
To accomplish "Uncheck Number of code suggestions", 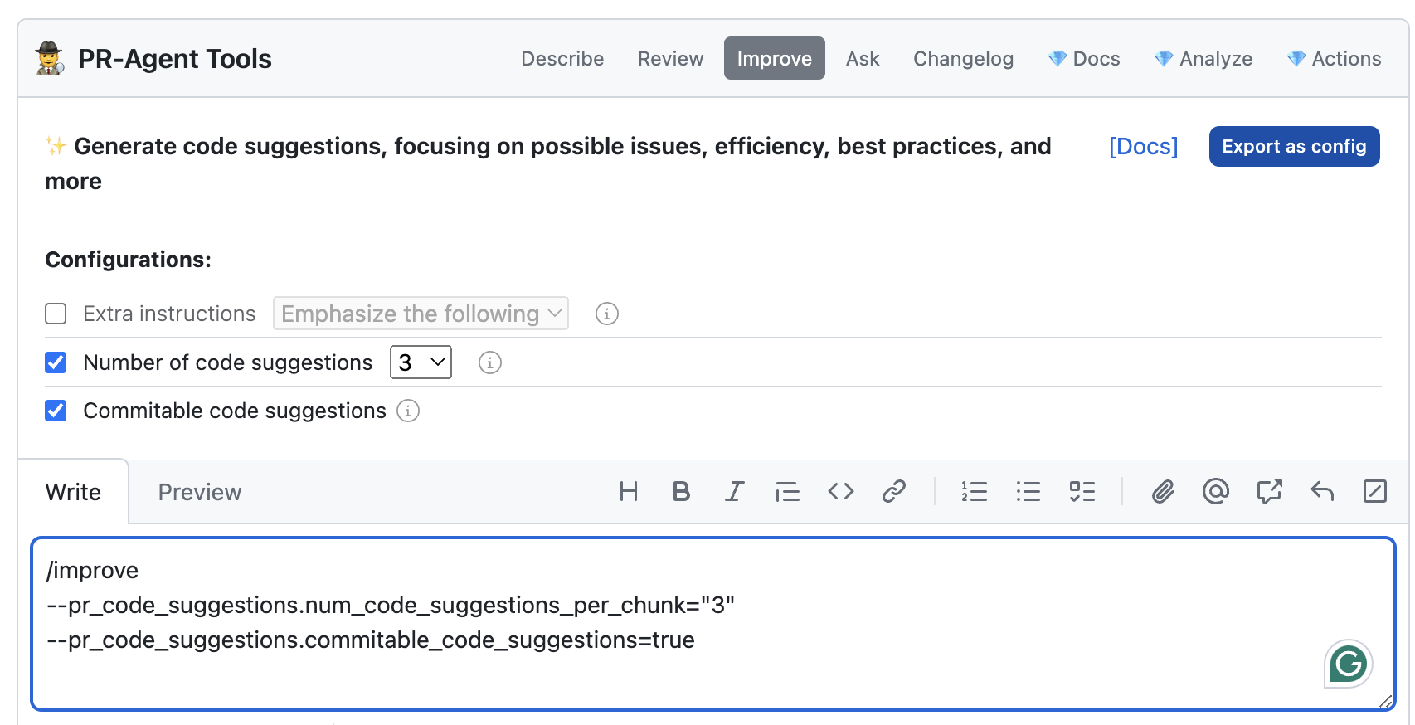I will 56,362.
